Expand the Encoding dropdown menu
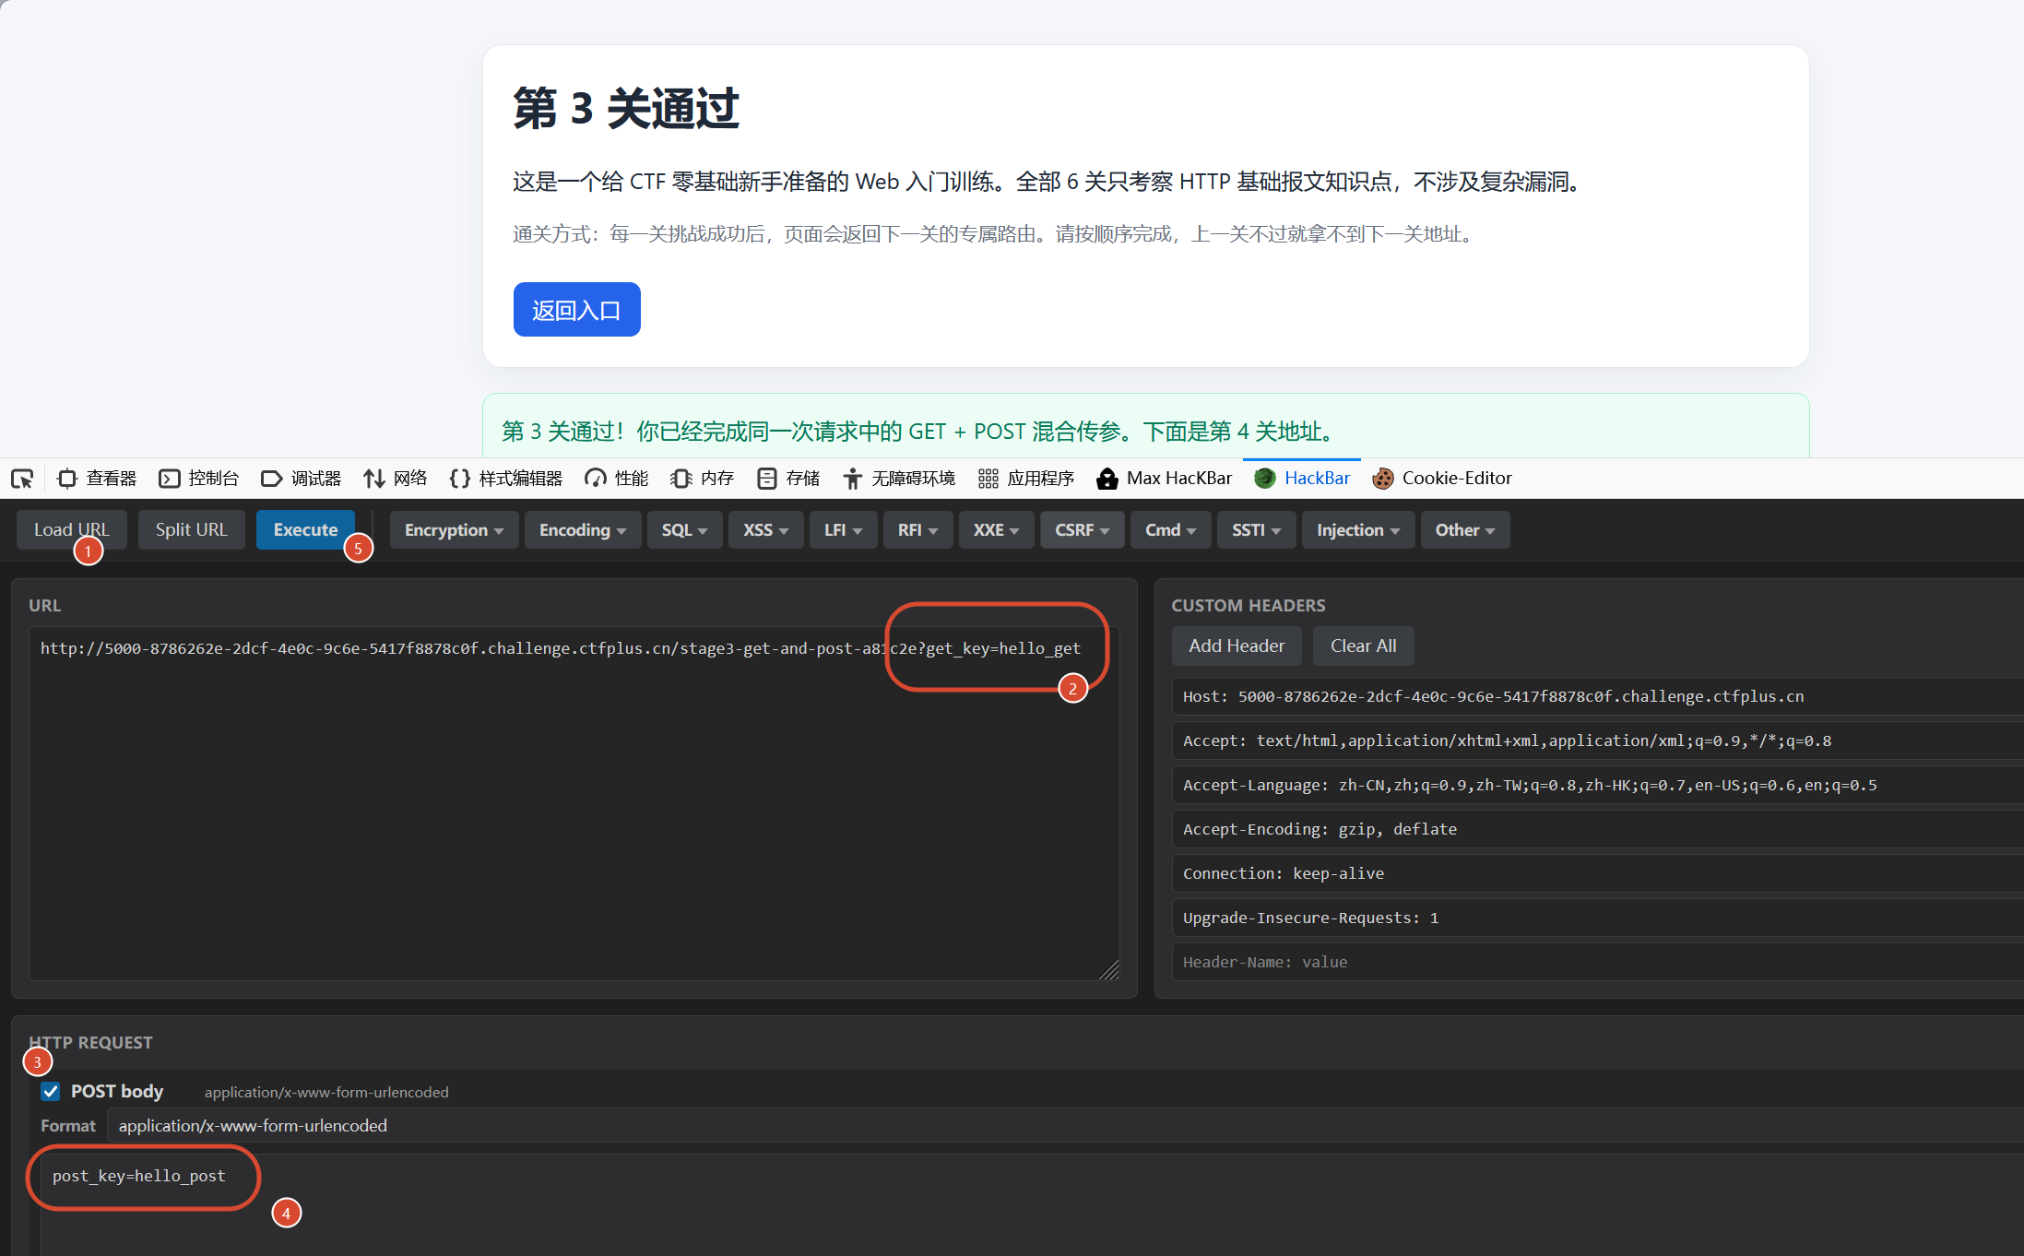Viewport: 2024px width, 1256px height. (x=583, y=530)
